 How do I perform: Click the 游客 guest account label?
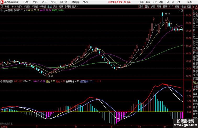(189, 2)
